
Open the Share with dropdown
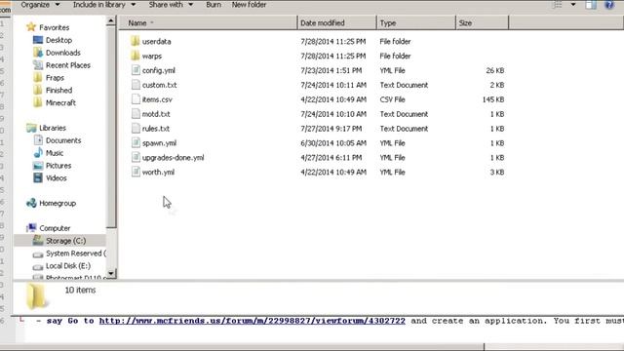[x=171, y=5]
